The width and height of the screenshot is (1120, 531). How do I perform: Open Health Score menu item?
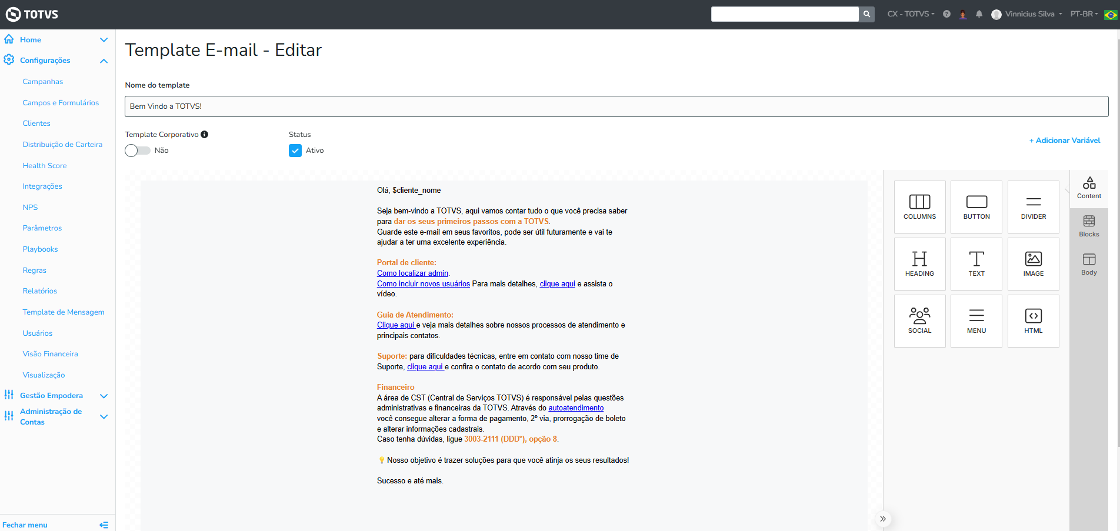(45, 166)
